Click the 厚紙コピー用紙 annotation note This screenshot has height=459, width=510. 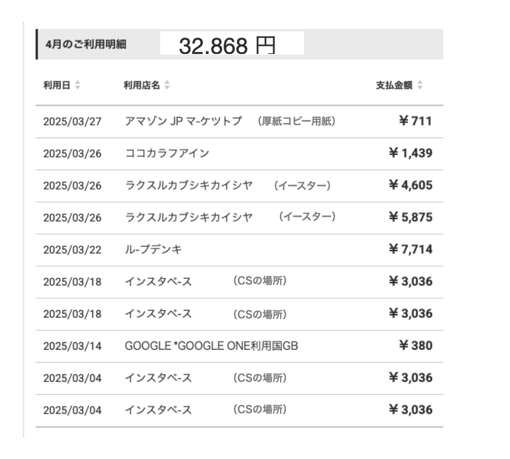(x=296, y=121)
